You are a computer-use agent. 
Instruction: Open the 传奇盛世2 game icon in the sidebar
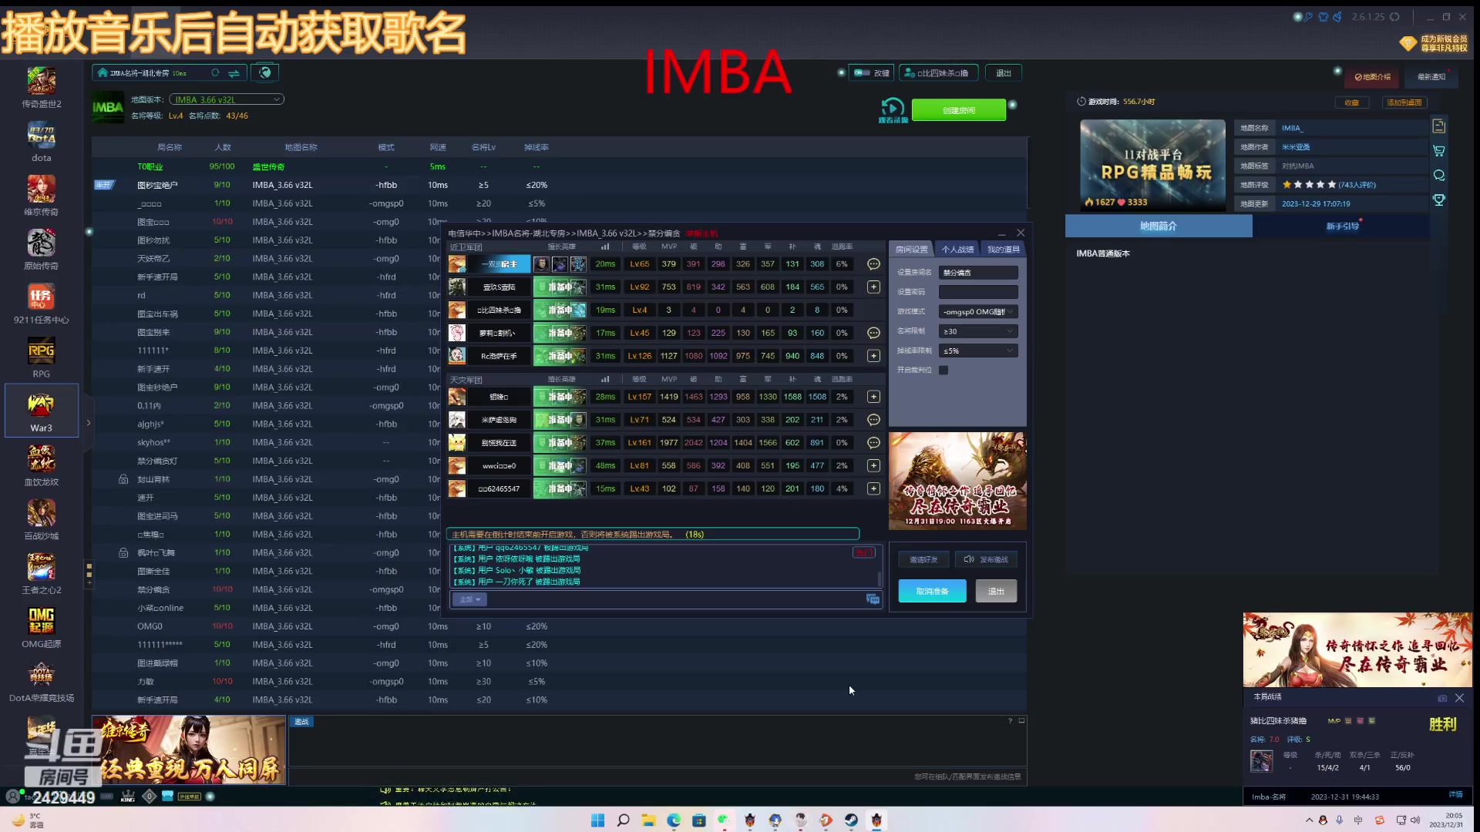pos(42,87)
